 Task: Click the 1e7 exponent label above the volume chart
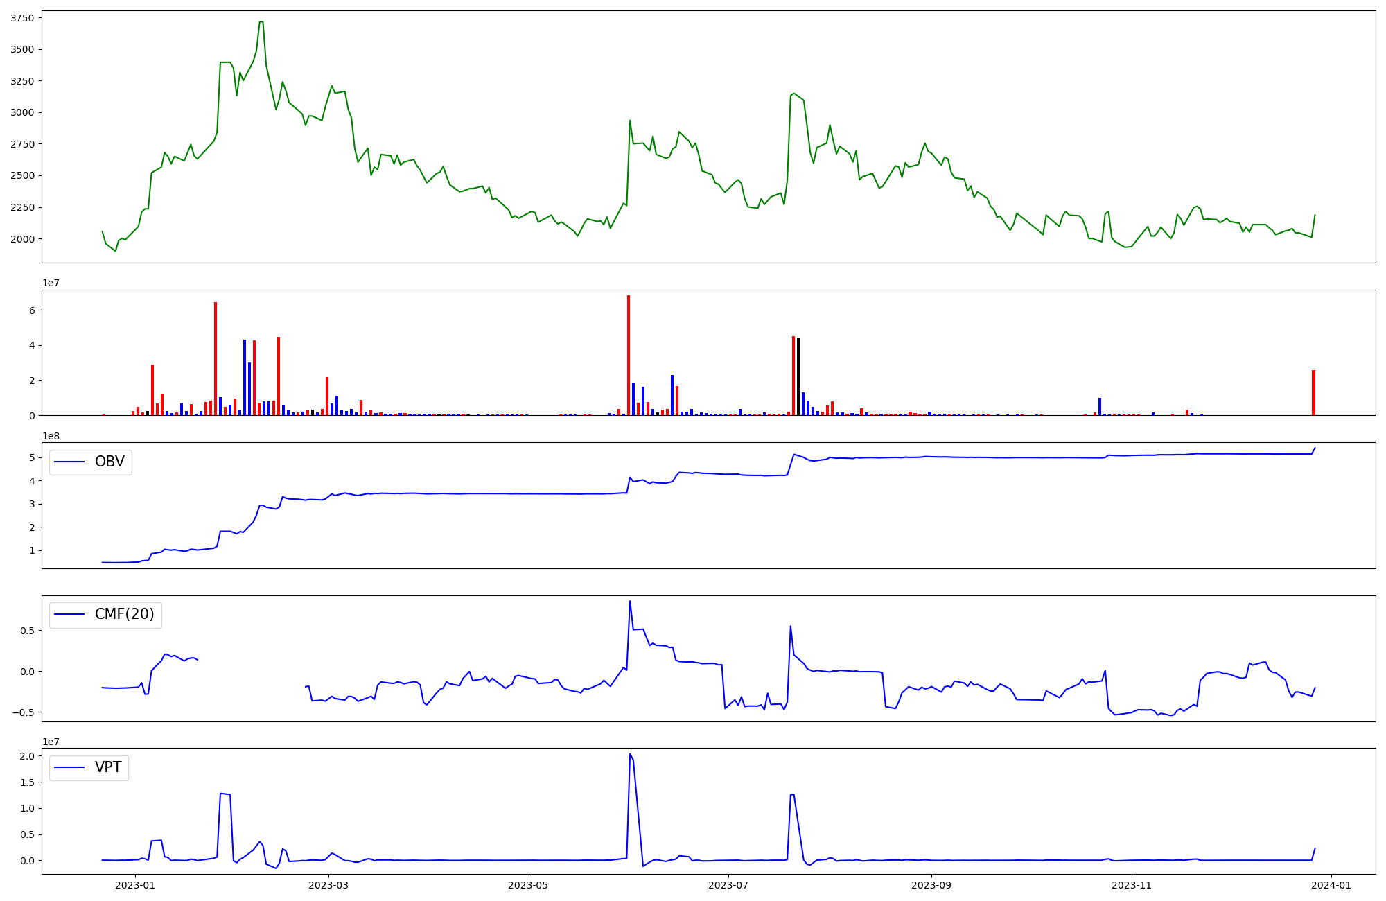point(51,283)
